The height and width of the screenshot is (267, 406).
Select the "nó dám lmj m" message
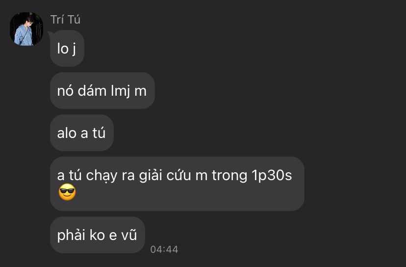[102, 90]
